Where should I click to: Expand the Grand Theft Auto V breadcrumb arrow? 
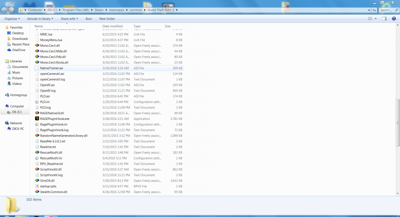176,10
